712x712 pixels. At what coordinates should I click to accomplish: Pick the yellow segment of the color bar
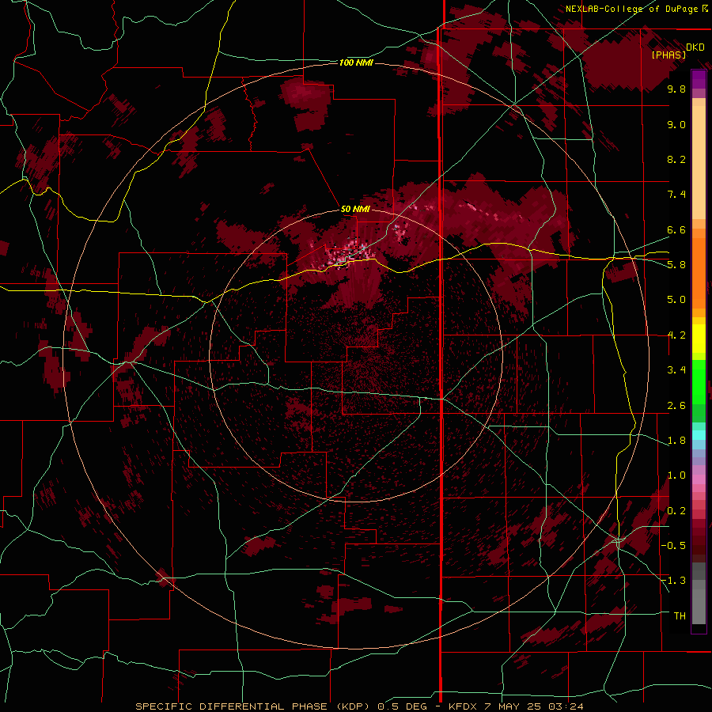699,339
